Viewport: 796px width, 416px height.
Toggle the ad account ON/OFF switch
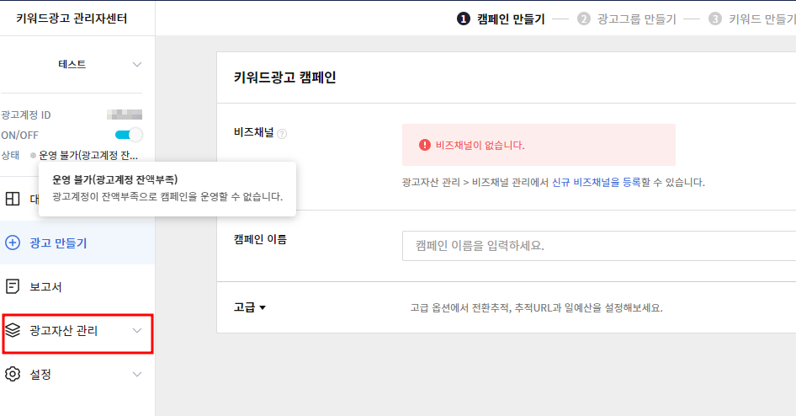tap(129, 135)
